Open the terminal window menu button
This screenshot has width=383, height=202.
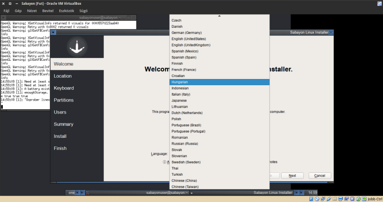pos(3,18)
